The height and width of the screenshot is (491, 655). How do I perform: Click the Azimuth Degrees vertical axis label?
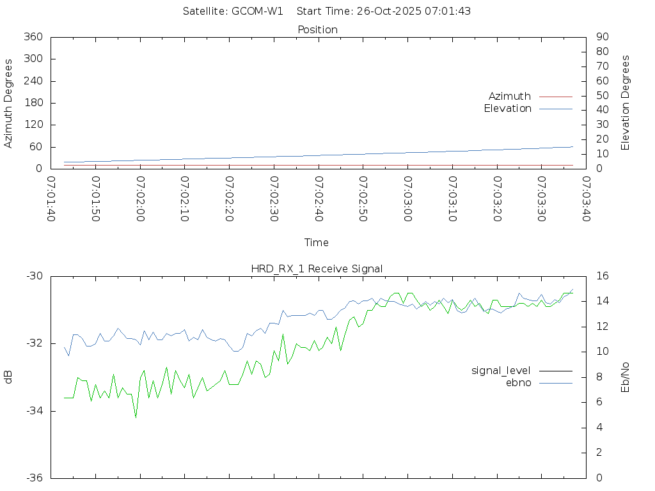(9, 103)
